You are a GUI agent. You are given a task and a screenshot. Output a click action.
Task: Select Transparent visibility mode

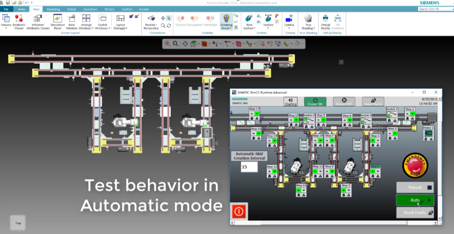tap(194, 21)
